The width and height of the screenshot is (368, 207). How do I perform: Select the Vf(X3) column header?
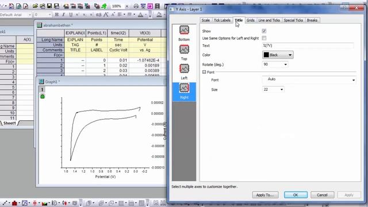[x=145, y=33]
